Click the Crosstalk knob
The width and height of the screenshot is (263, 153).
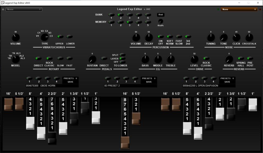[249, 37]
